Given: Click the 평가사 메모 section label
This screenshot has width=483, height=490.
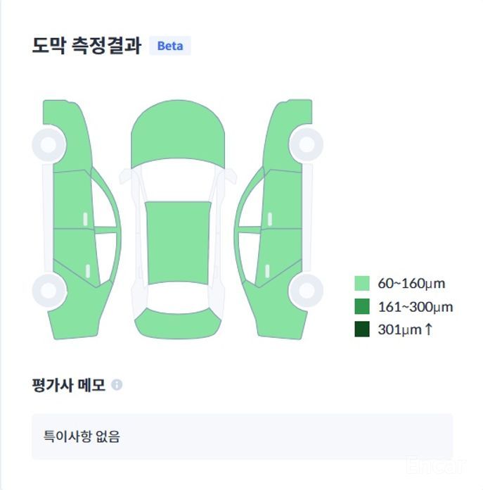Looking at the screenshot, I should coord(68,385).
